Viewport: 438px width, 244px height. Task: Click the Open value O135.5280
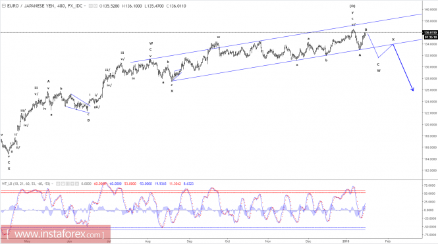[x=109, y=6]
